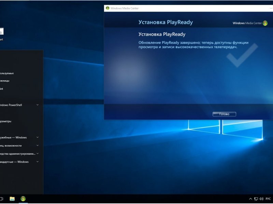Launch Ножницы from the Start menu

pyautogui.click(x=5, y=81)
